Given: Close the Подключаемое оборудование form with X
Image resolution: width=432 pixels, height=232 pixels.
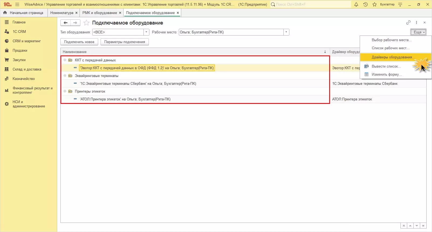Looking at the screenshot, I should coord(424,23).
